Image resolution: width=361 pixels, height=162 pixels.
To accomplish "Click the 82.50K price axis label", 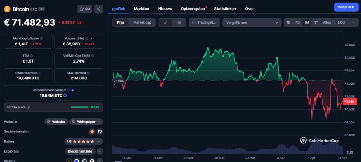I will (x=349, y=44).
